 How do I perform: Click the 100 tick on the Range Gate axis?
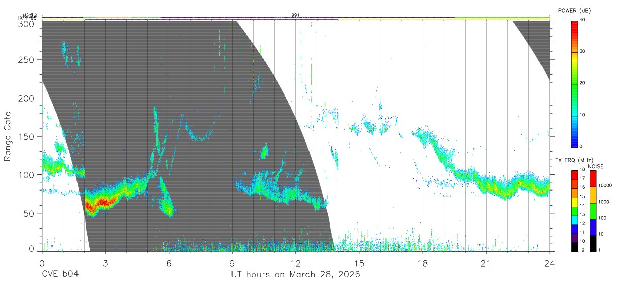point(27,174)
